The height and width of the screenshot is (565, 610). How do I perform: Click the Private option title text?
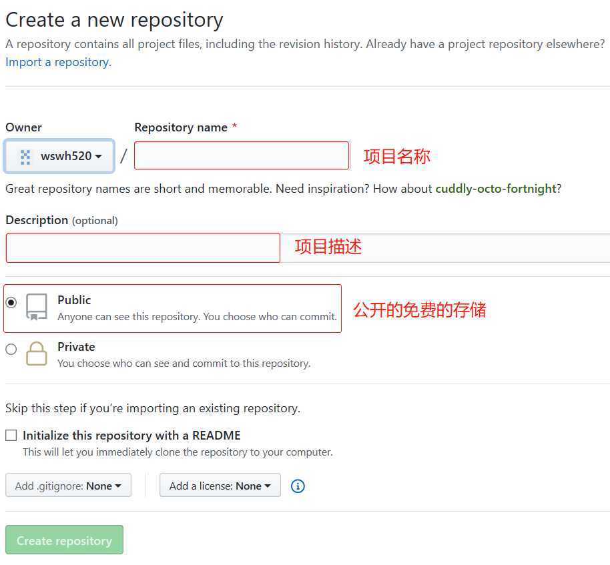tap(76, 346)
